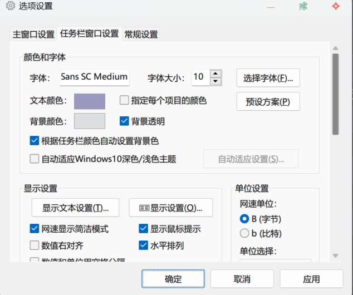The width and height of the screenshot is (353, 295).
Task: Toggle 自动适应Windows10深色/浅色主题 checkbox
Action: (35, 159)
